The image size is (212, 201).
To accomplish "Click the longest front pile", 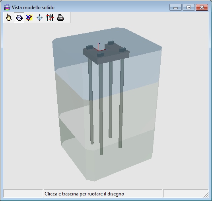I will coord(101,108).
